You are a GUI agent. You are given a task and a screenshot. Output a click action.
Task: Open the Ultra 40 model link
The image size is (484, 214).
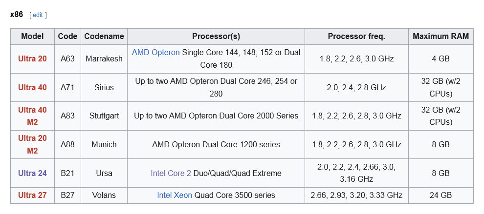click(x=32, y=88)
